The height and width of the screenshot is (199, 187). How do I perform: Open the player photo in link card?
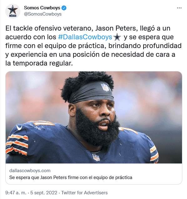coord(94,117)
